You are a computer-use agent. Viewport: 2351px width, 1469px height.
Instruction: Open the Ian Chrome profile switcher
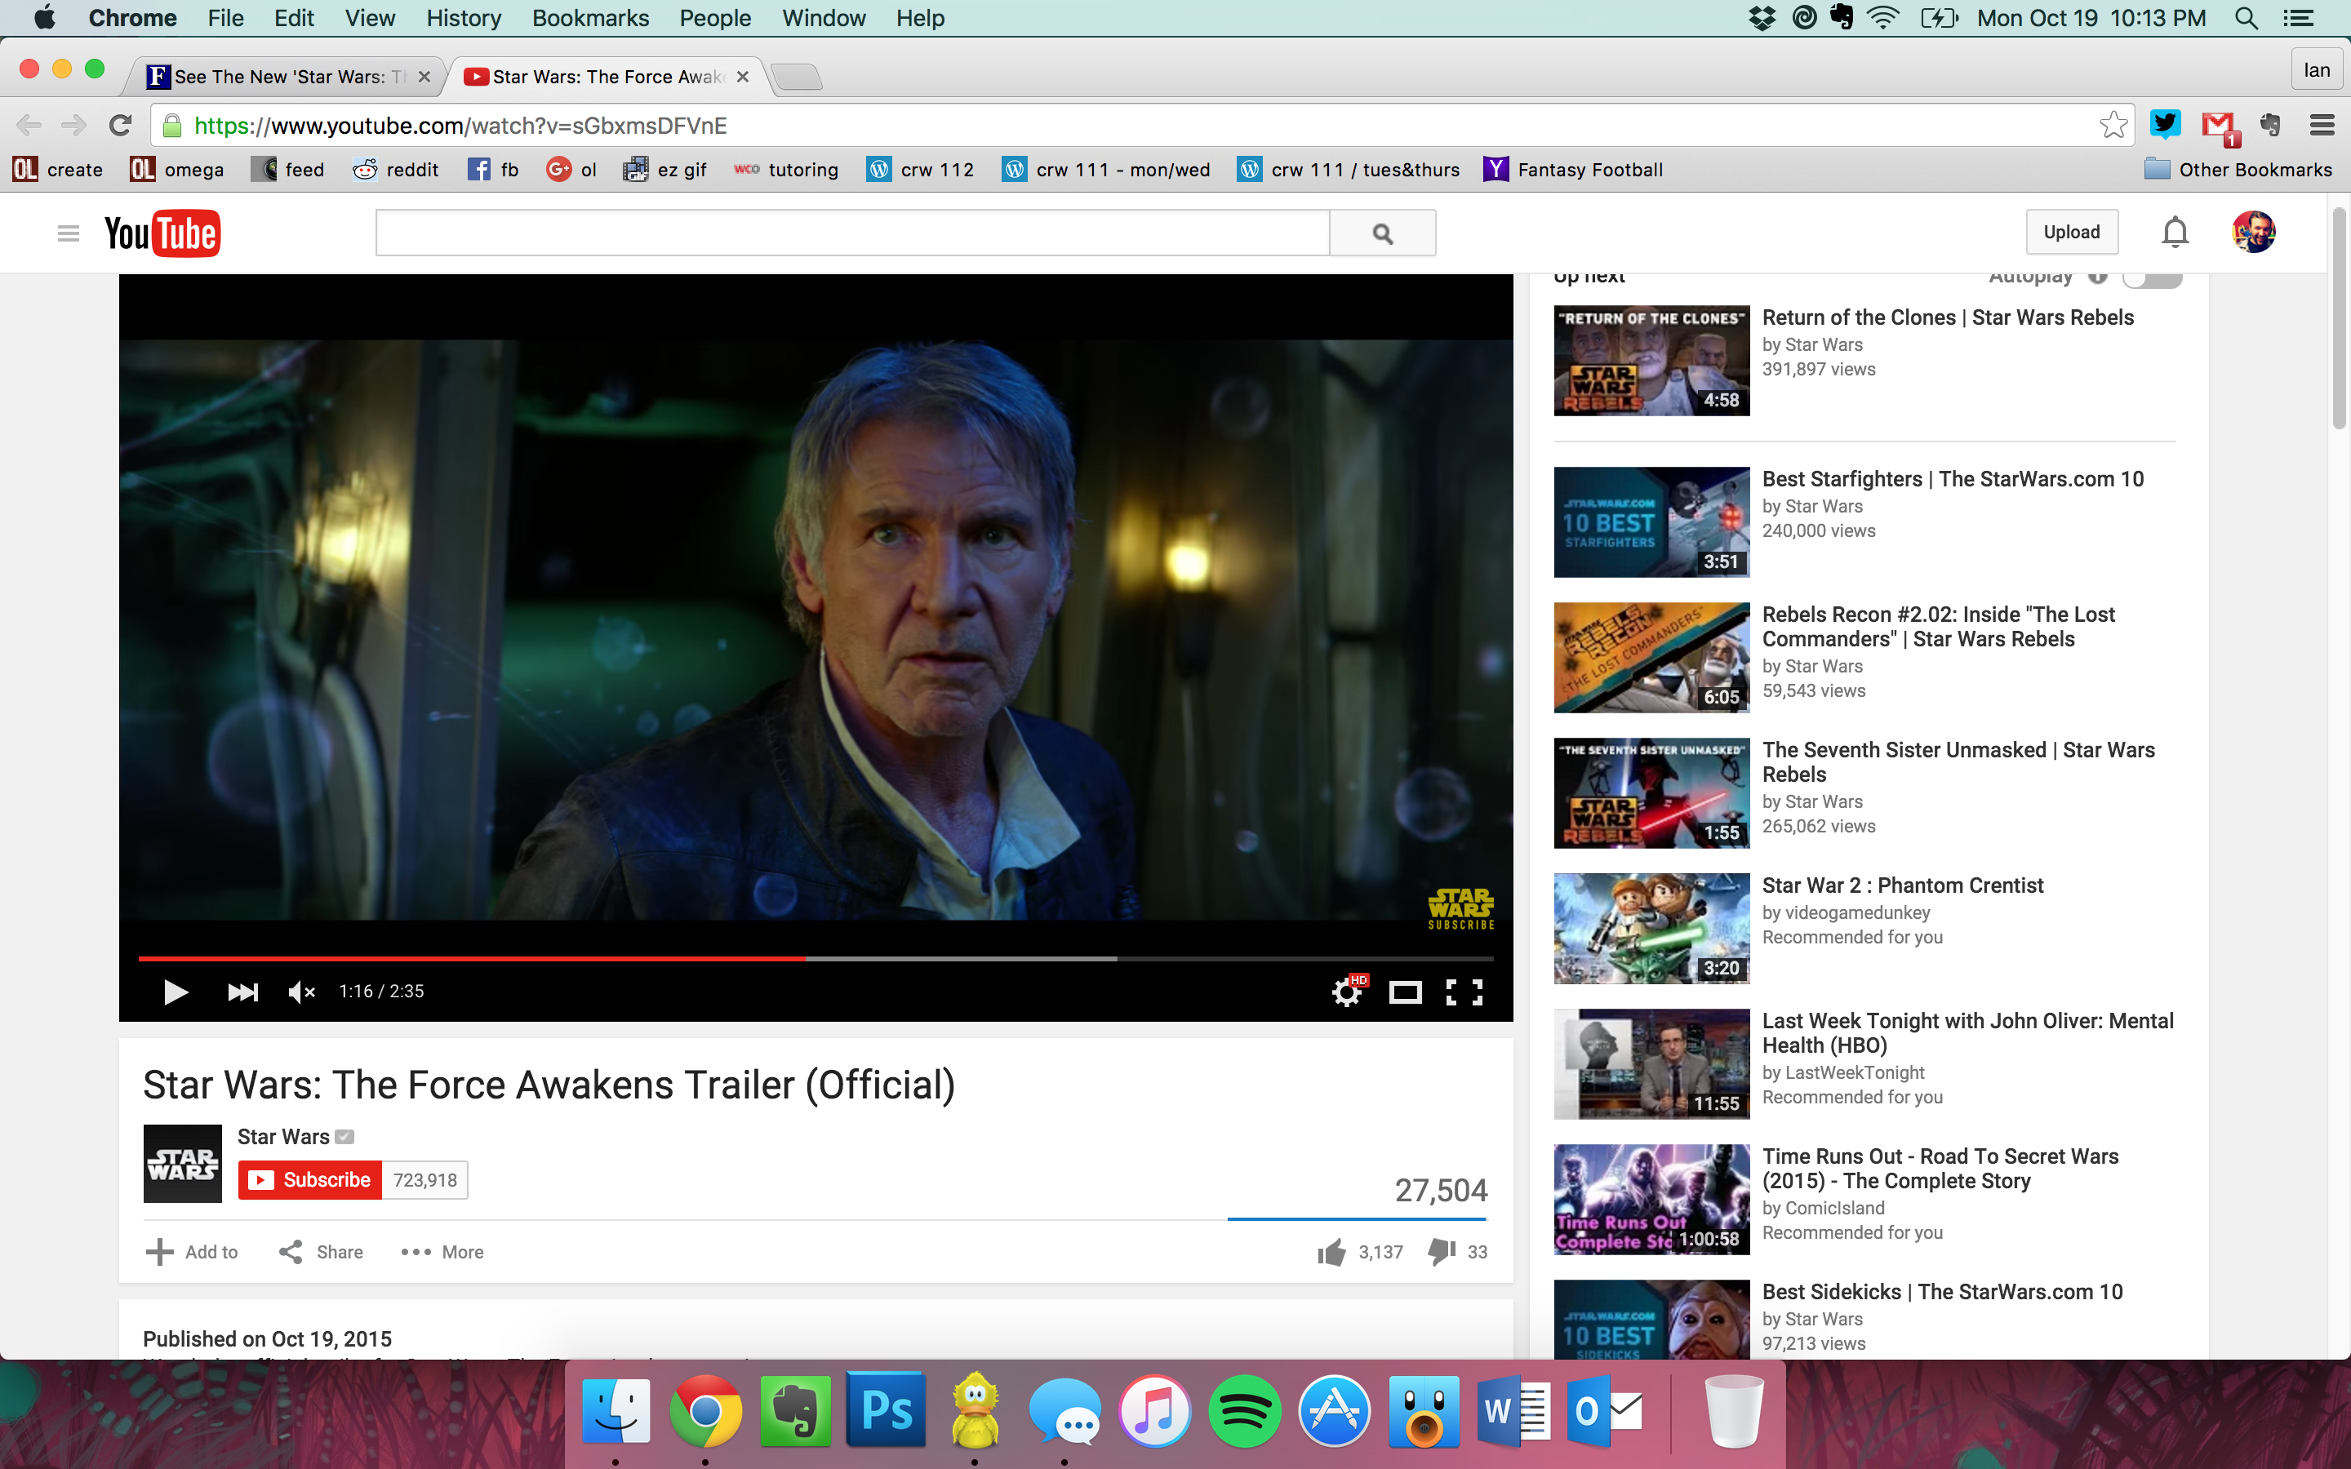coord(2316,70)
